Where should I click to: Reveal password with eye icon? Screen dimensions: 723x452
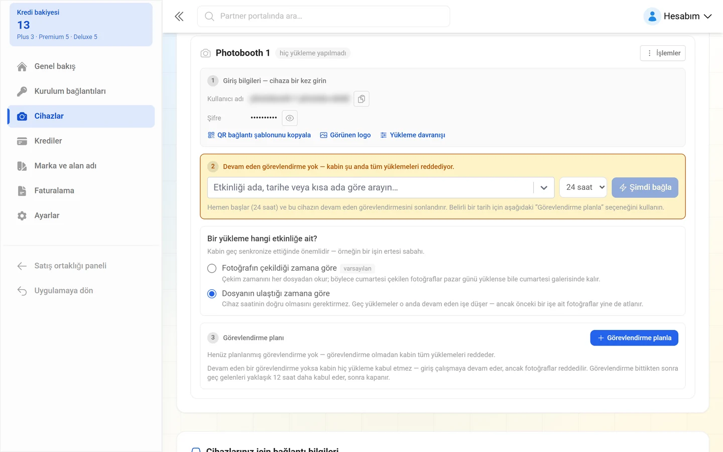(x=290, y=118)
